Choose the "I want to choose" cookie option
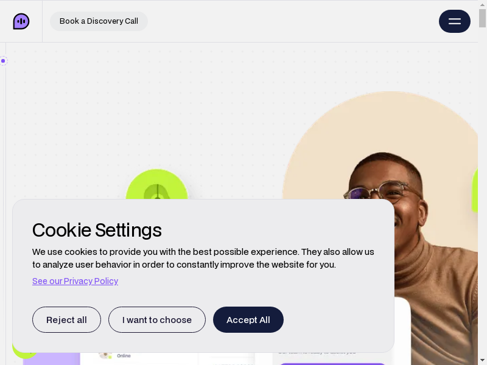Viewport: 487px width, 365px height. tap(157, 320)
